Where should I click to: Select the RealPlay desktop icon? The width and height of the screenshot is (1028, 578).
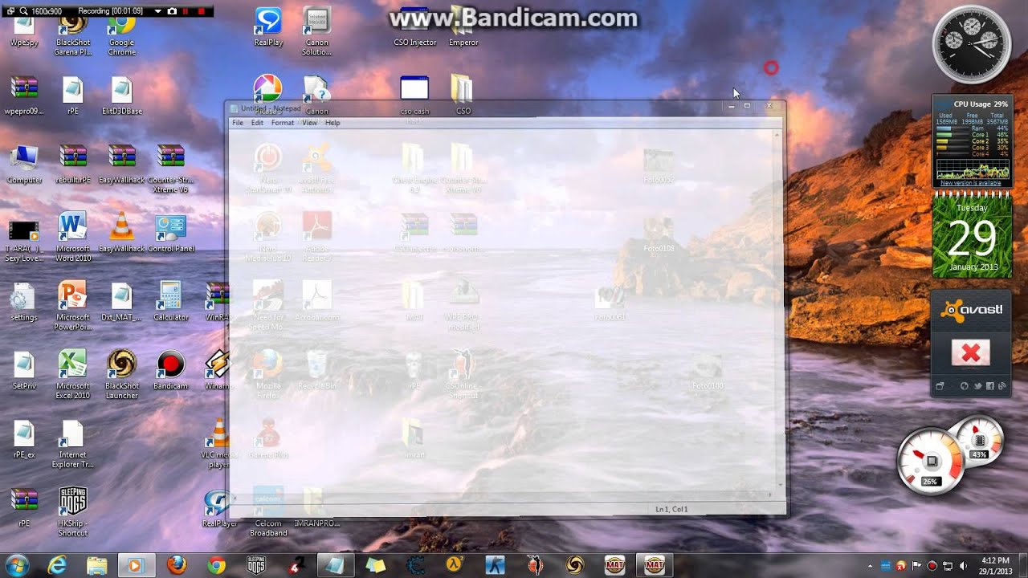point(268,28)
